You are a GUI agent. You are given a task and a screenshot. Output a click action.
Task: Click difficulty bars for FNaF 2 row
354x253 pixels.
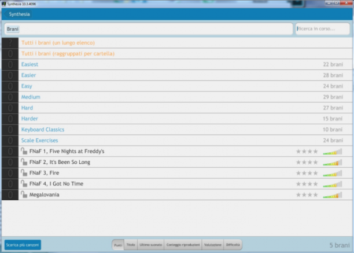pyautogui.click(x=333, y=163)
